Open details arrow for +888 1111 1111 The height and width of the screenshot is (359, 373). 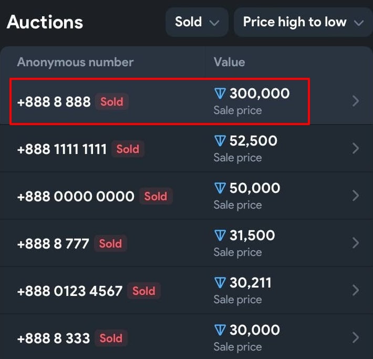pos(356,148)
